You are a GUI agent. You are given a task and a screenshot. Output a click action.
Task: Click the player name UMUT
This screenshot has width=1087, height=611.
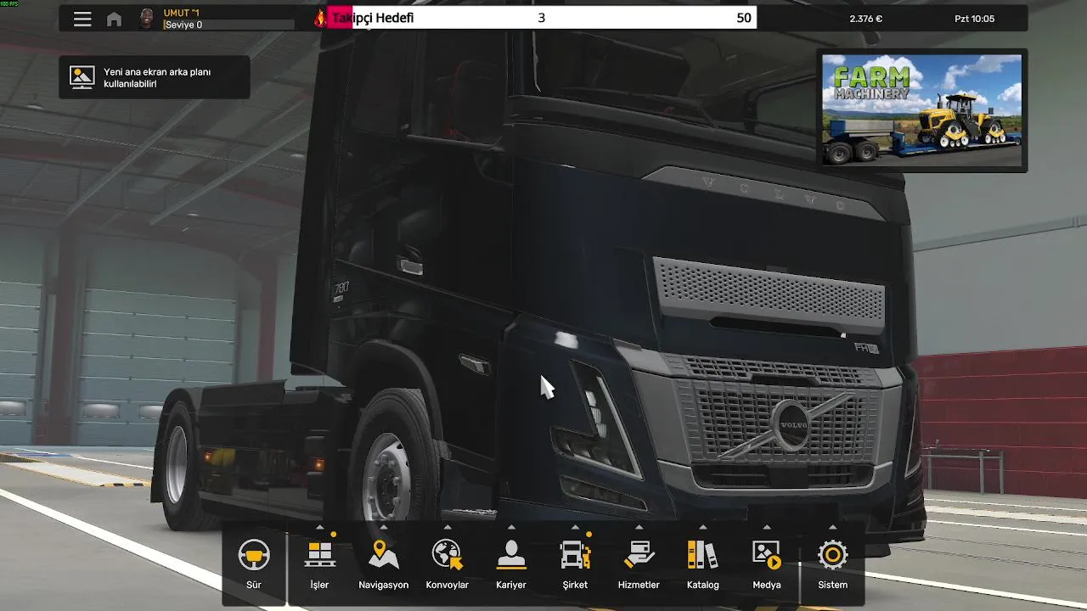click(x=181, y=13)
